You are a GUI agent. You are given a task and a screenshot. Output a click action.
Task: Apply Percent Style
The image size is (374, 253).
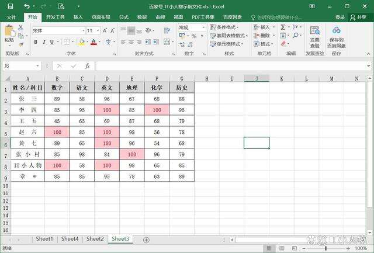click(194, 36)
